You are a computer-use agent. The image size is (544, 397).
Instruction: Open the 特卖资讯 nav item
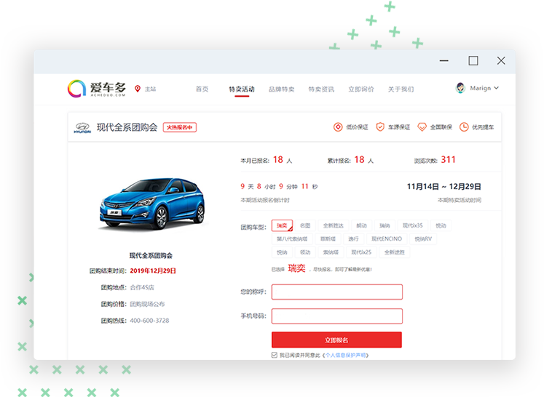pos(321,89)
